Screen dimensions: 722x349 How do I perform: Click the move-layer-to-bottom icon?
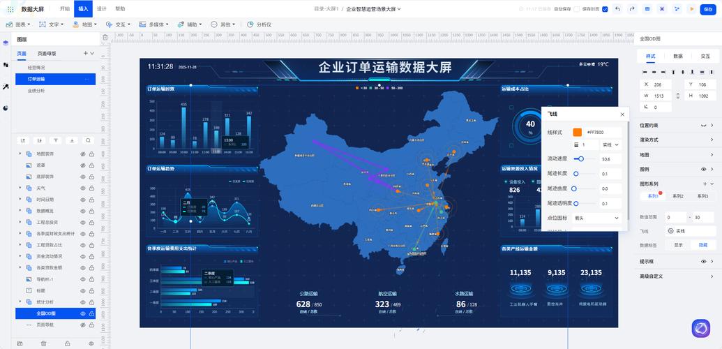tap(71, 140)
